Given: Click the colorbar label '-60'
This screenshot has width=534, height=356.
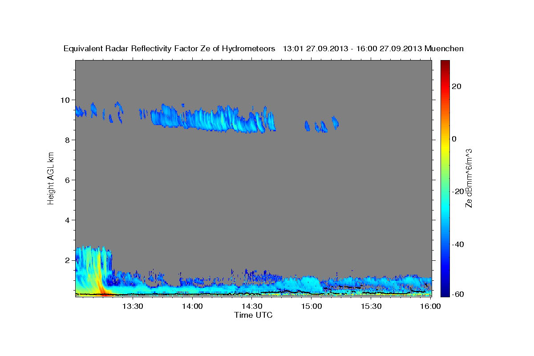Looking at the screenshot, I should pyautogui.click(x=458, y=294).
